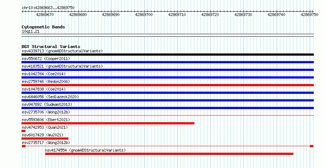Open the nsv6017429 (Wu2021) label

(x=43, y=135)
